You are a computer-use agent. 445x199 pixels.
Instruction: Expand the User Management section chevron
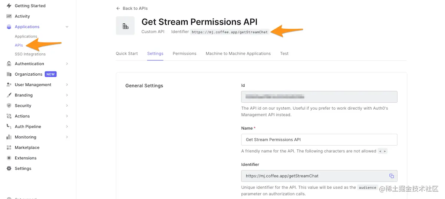67,85
